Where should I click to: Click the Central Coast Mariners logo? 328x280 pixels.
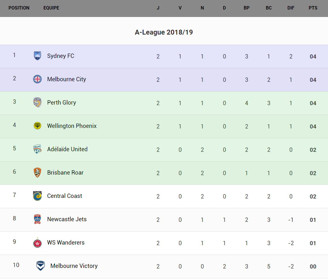pos(37,196)
